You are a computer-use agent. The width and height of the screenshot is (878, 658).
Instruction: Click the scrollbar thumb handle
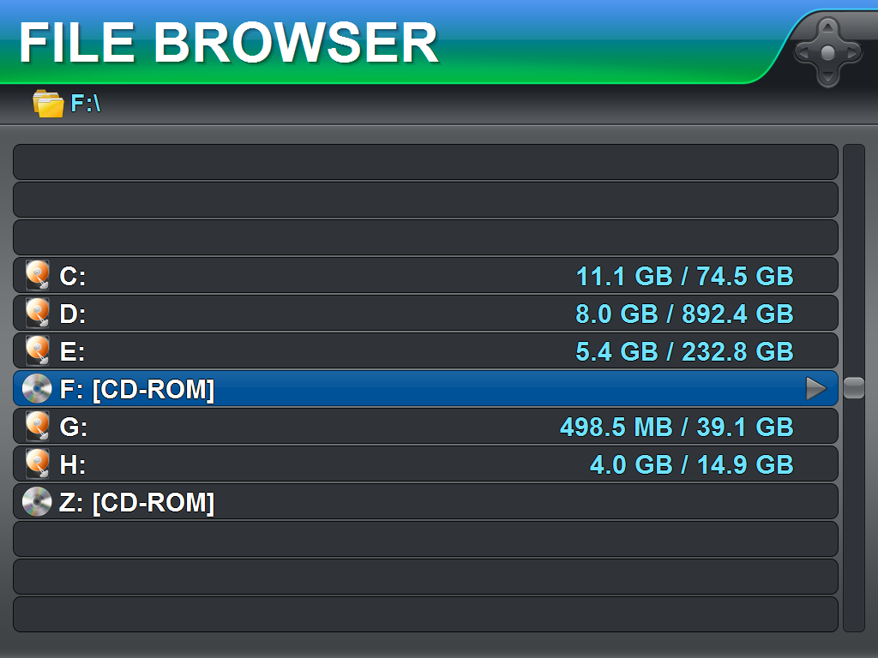click(854, 388)
